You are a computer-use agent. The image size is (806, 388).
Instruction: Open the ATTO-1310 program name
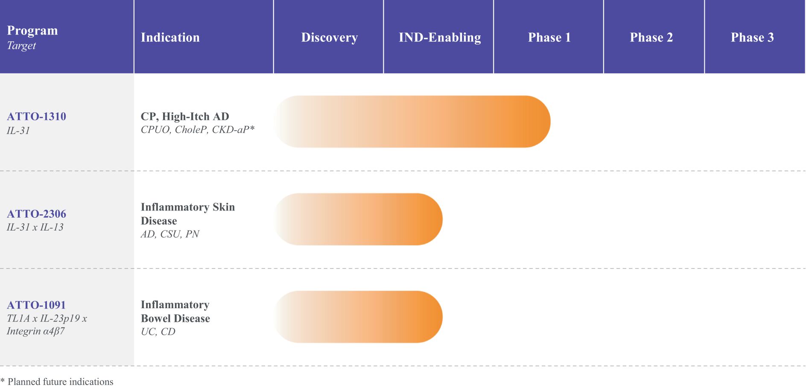pyautogui.click(x=37, y=117)
